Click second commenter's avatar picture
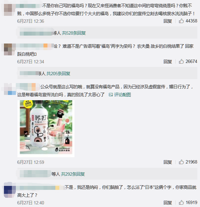The width and height of the screenshot is (200, 207). (x=10, y=49)
